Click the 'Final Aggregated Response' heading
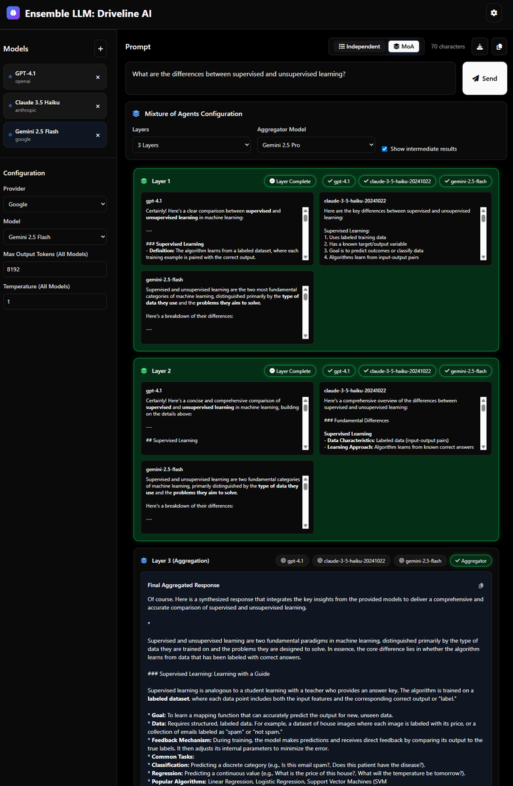 click(x=183, y=585)
